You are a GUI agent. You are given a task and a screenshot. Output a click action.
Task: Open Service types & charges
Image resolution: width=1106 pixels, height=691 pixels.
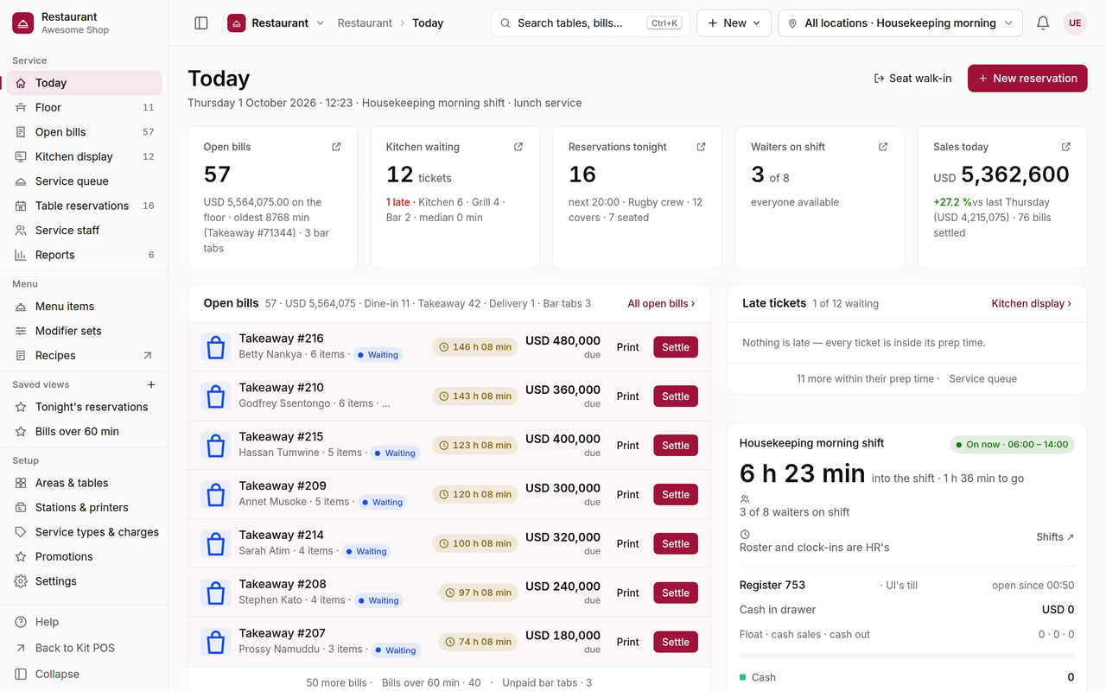tap(84, 532)
